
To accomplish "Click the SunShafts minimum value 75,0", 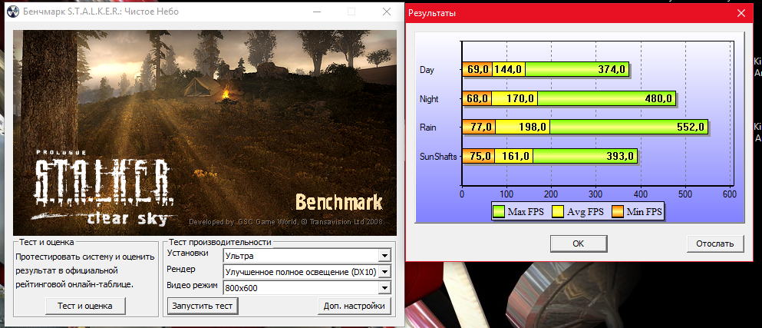I will click(x=480, y=156).
